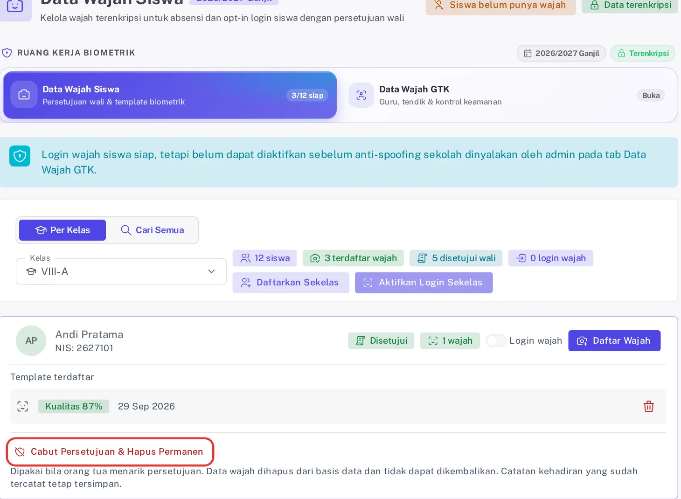The image size is (681, 499).
Task: Click the 12 siswa stat chip
Action: 264,258
